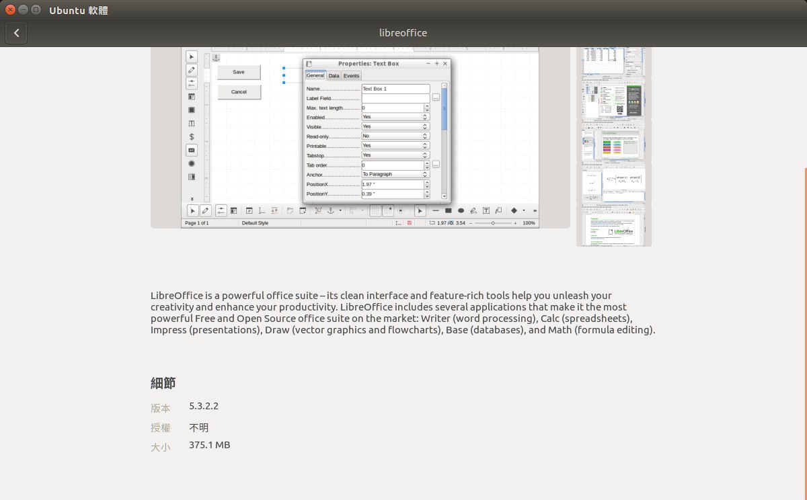Click the license value 不明

tap(199, 427)
